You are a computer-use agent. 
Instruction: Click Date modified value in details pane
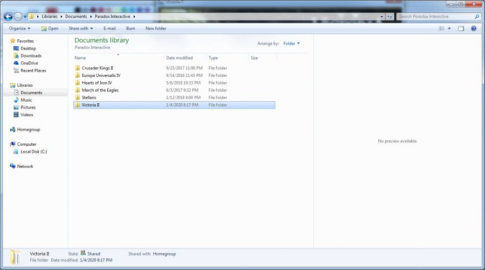pyautogui.click(x=96, y=260)
